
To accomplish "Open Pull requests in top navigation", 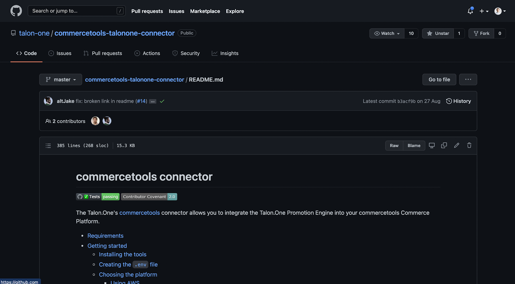I will pyautogui.click(x=147, y=11).
